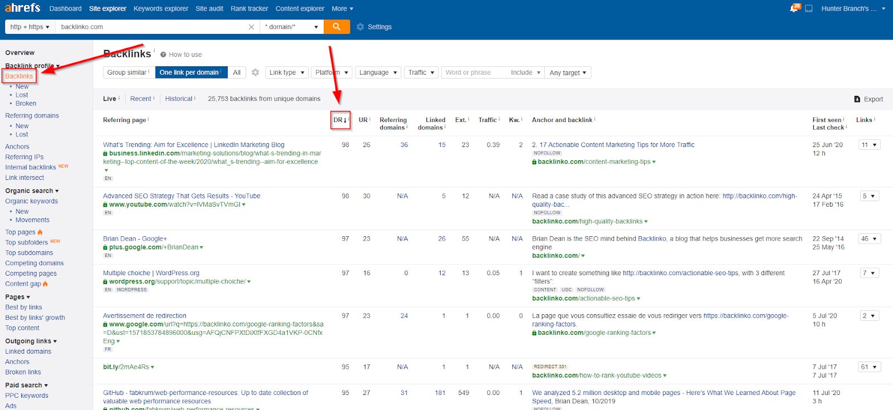Select Group similar mode
Screen dimensions: 893x410
tap(129, 72)
